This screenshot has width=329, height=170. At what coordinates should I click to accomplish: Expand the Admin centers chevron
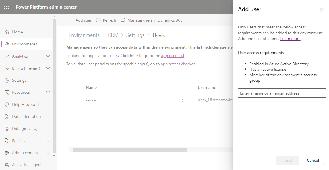tap(48, 153)
